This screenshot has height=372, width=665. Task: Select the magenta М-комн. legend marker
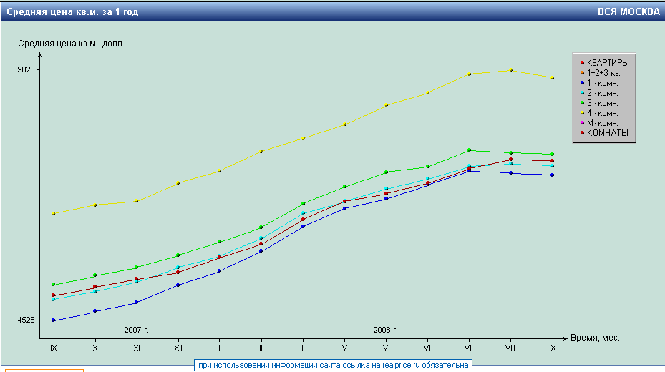coord(583,123)
